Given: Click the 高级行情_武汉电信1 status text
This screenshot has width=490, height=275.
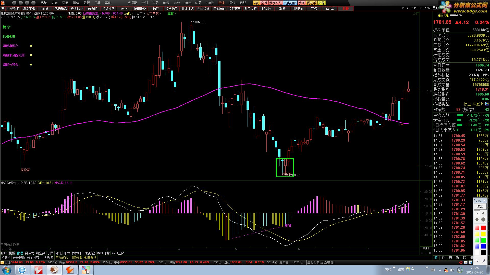Looking at the screenshot, I should pos(321,262).
